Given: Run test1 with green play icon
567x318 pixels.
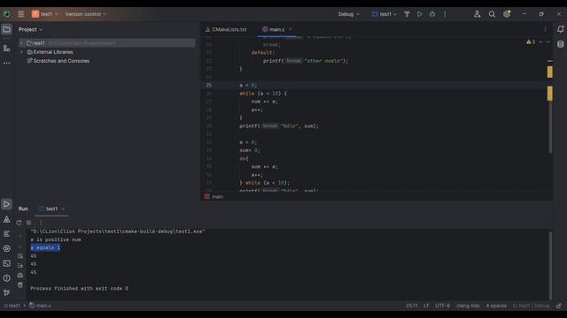Looking at the screenshot, I should click(419, 14).
